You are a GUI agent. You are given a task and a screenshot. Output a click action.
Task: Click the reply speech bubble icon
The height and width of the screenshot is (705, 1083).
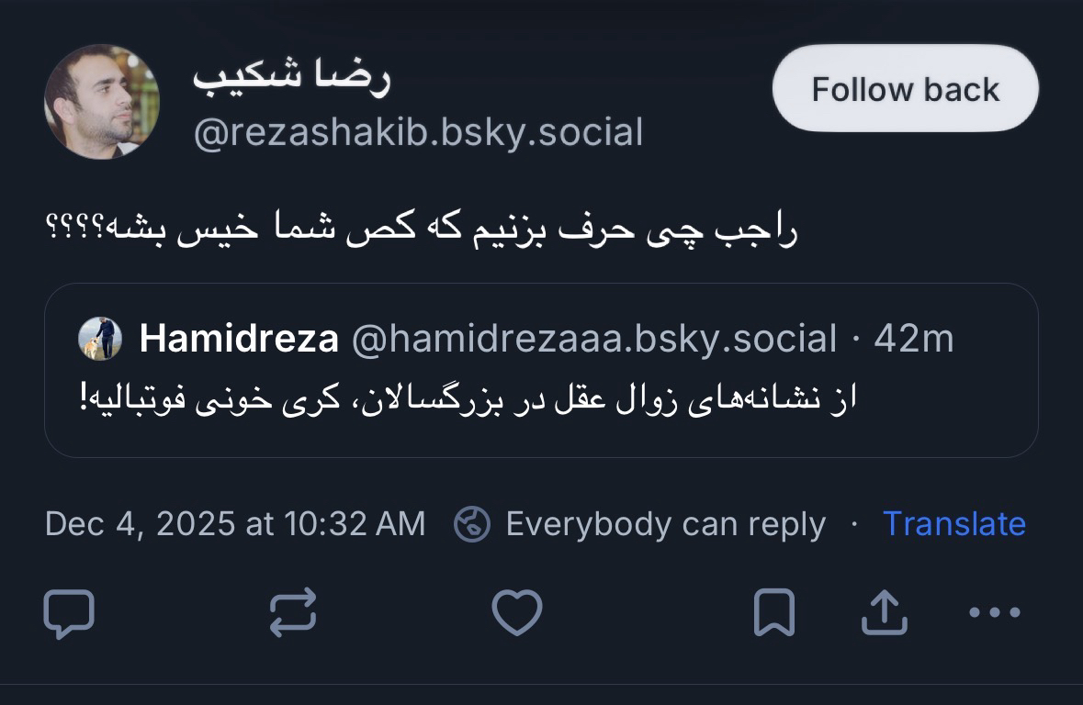(69, 613)
